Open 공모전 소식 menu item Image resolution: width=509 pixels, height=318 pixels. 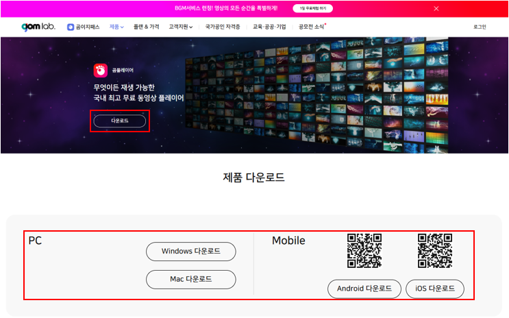(312, 27)
